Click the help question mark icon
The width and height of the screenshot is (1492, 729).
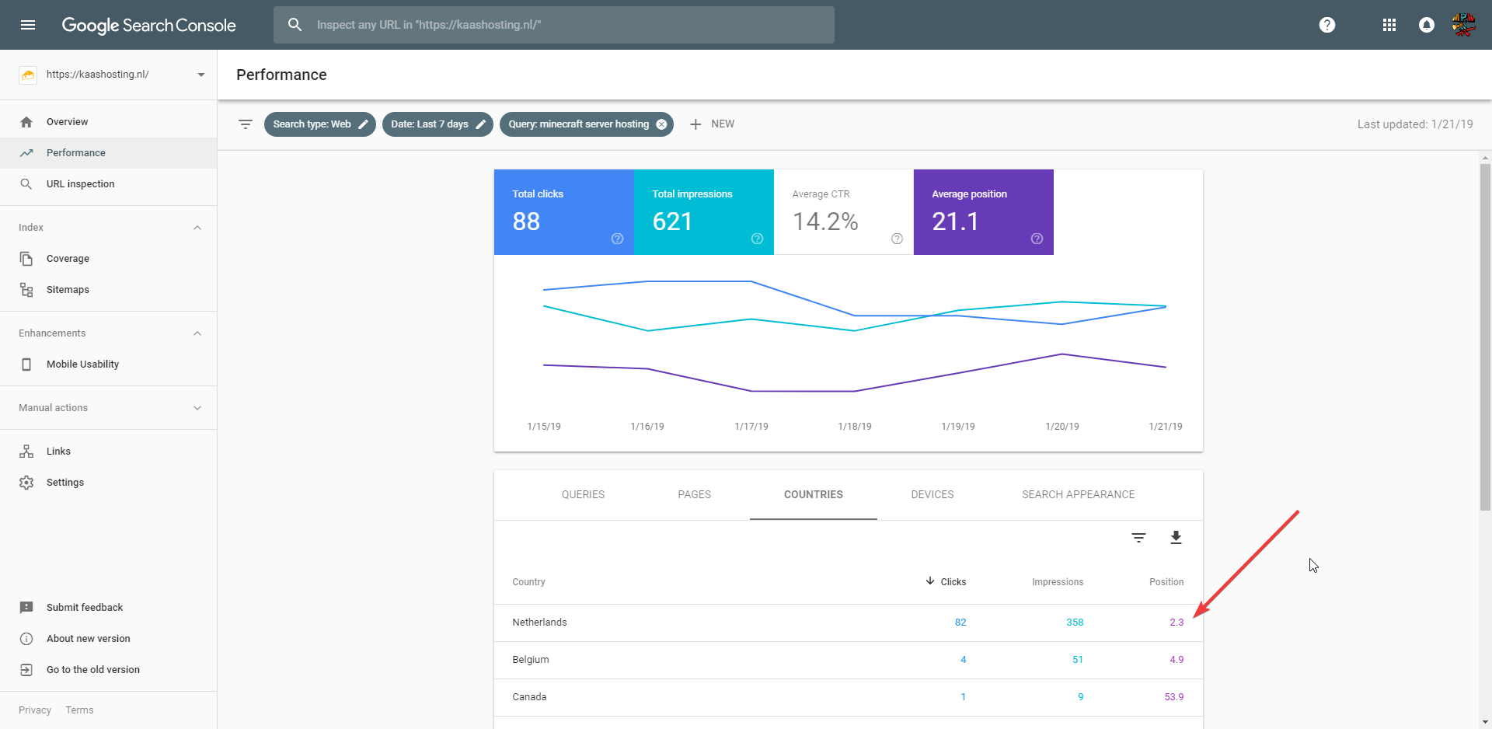[1327, 25]
